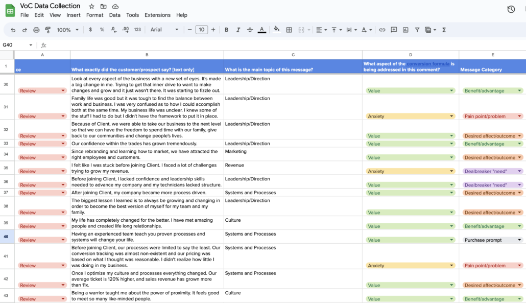
Task: Check document cloud save status icon
Action: (115, 6)
